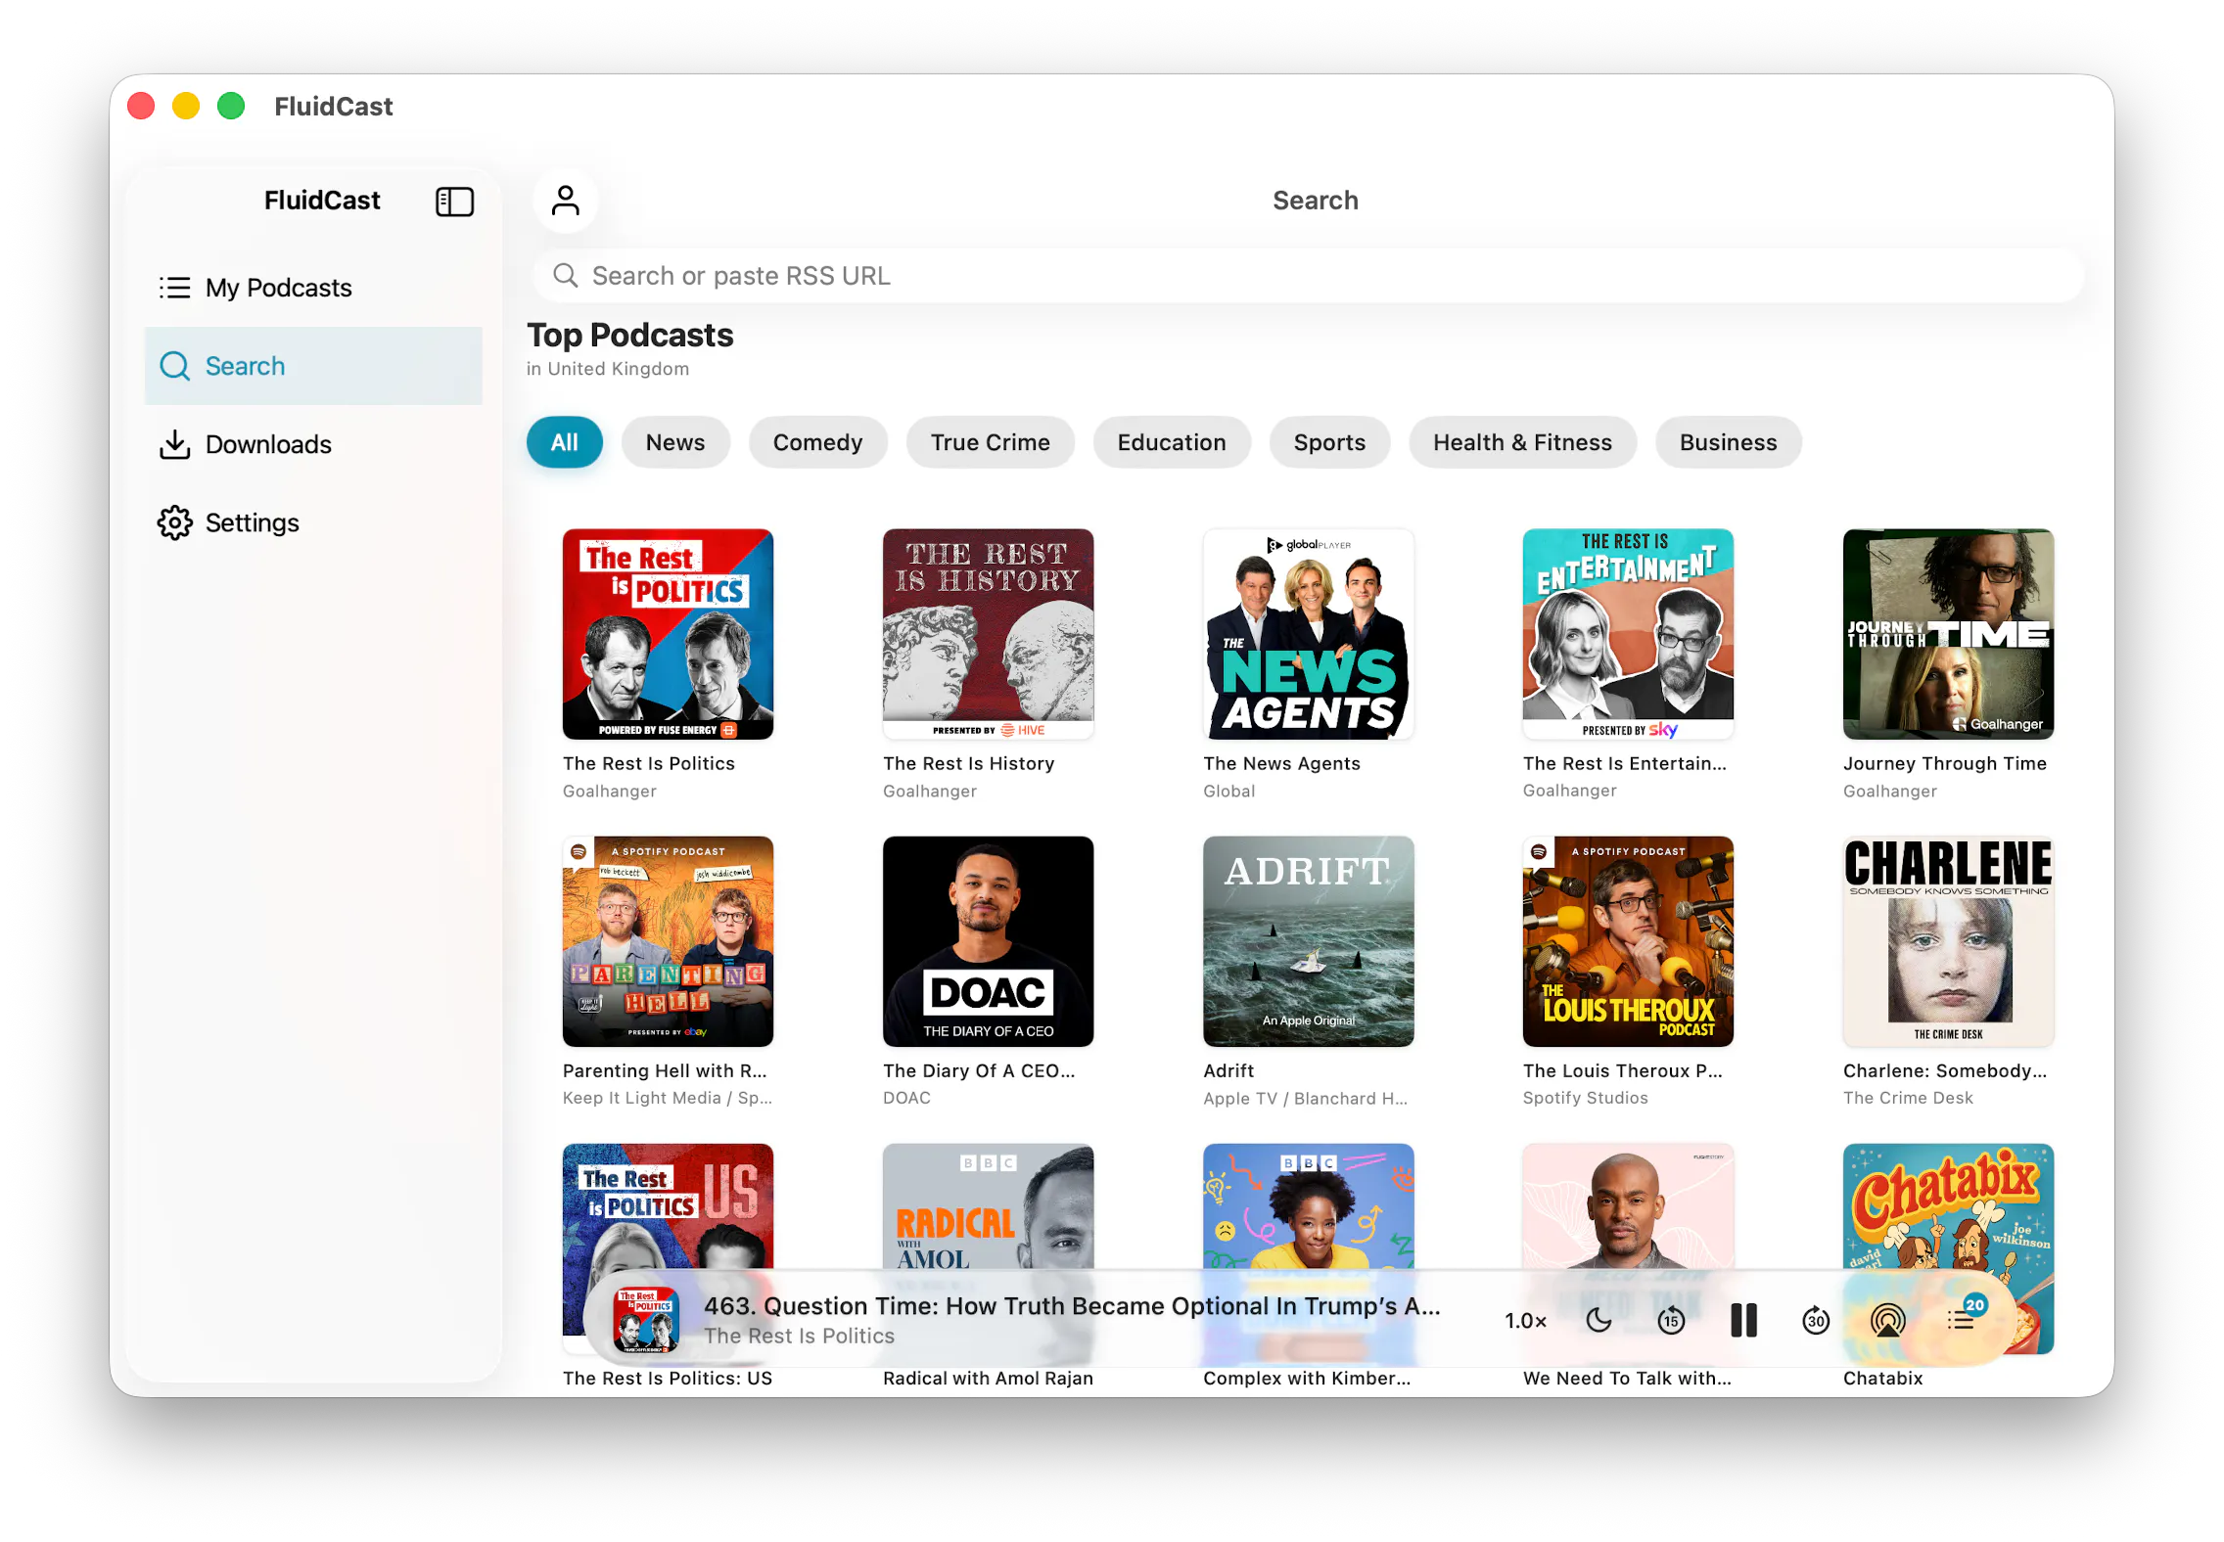Click into the Search or paste RSS URL field
This screenshot has width=2224, height=1542.
click(1308, 276)
